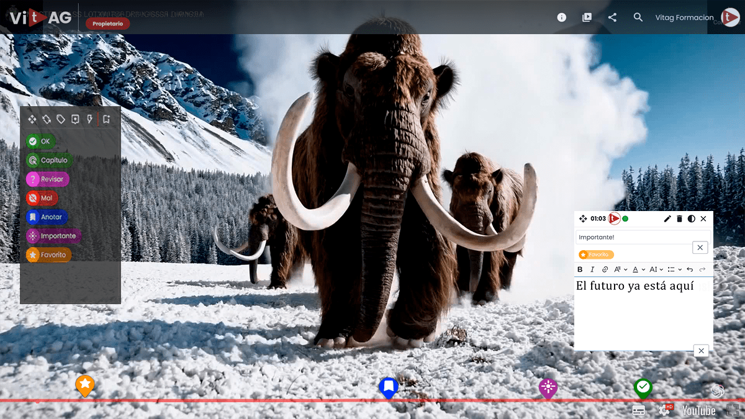This screenshot has width=745, height=419.
Task: Open the list style dropdown in editor
Action: click(x=674, y=269)
